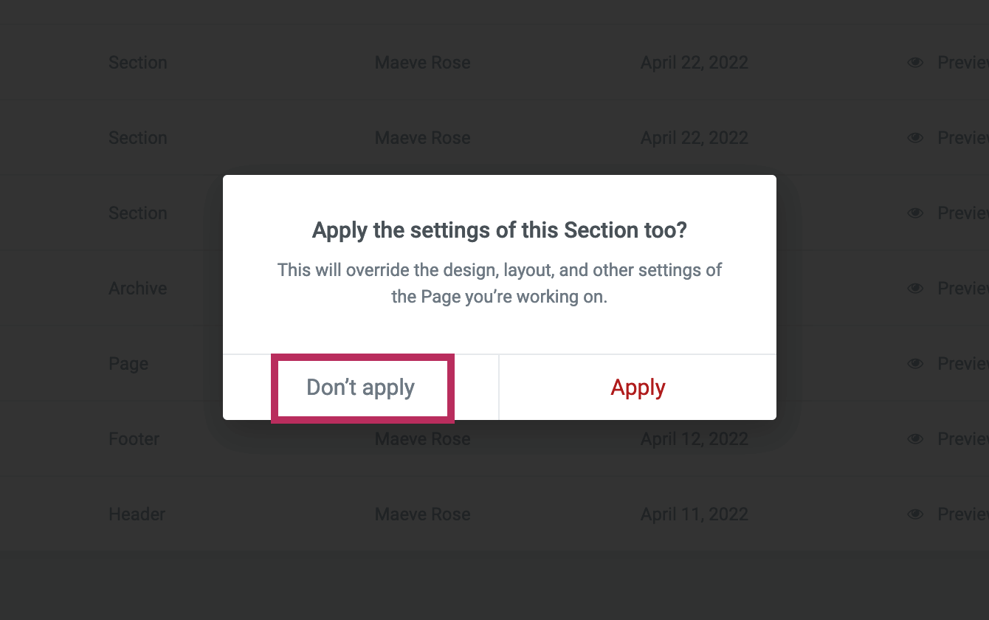Image resolution: width=989 pixels, height=620 pixels.
Task: Select the Header type label in the list
Action: (x=137, y=514)
